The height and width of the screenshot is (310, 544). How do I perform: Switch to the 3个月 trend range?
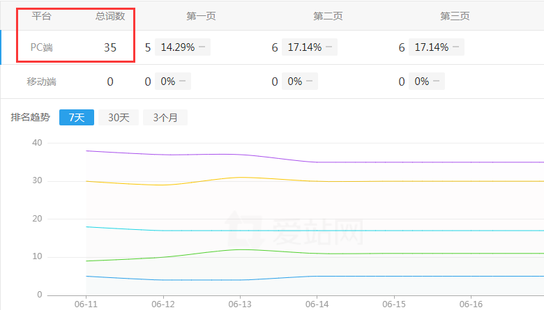coord(165,117)
